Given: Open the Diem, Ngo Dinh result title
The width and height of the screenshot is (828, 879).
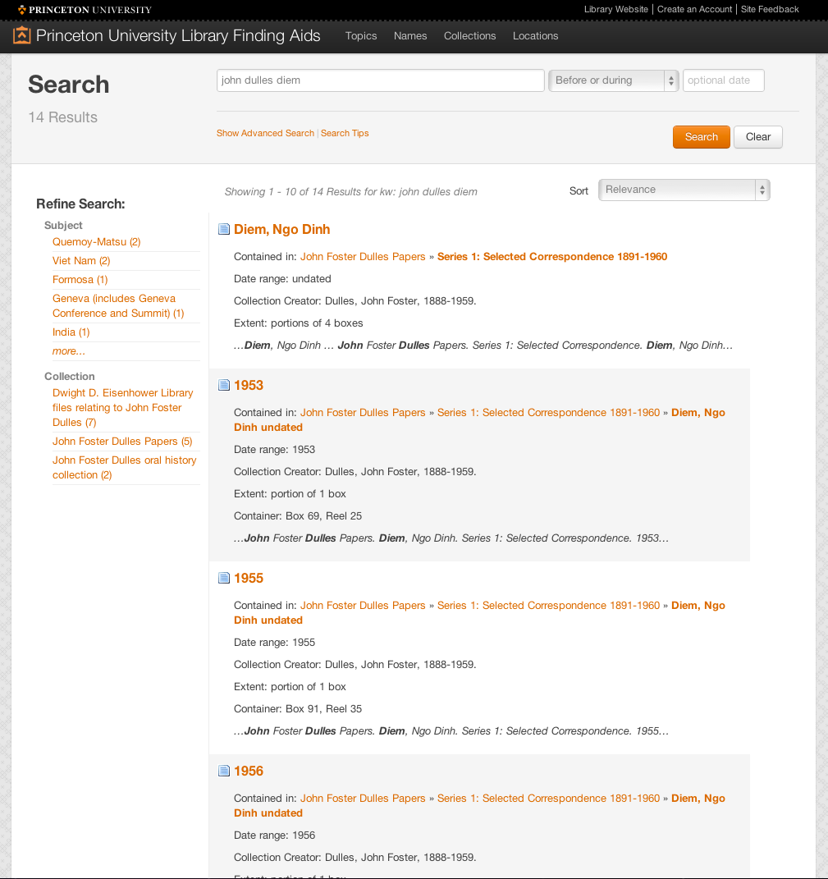Looking at the screenshot, I should tap(281, 229).
